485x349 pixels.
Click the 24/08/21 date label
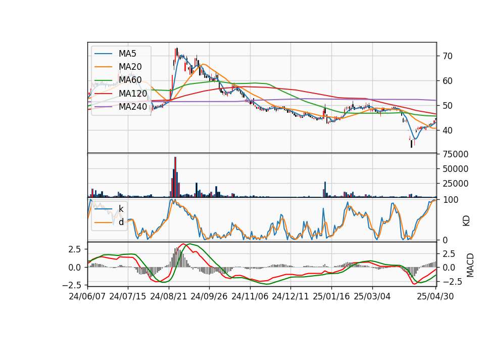click(169, 296)
